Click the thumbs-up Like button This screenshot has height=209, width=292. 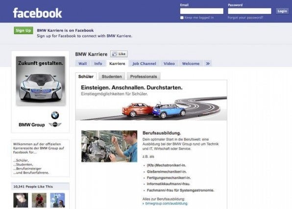coord(119,54)
